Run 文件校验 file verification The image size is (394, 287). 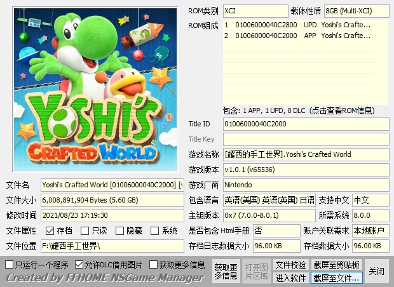point(290,265)
